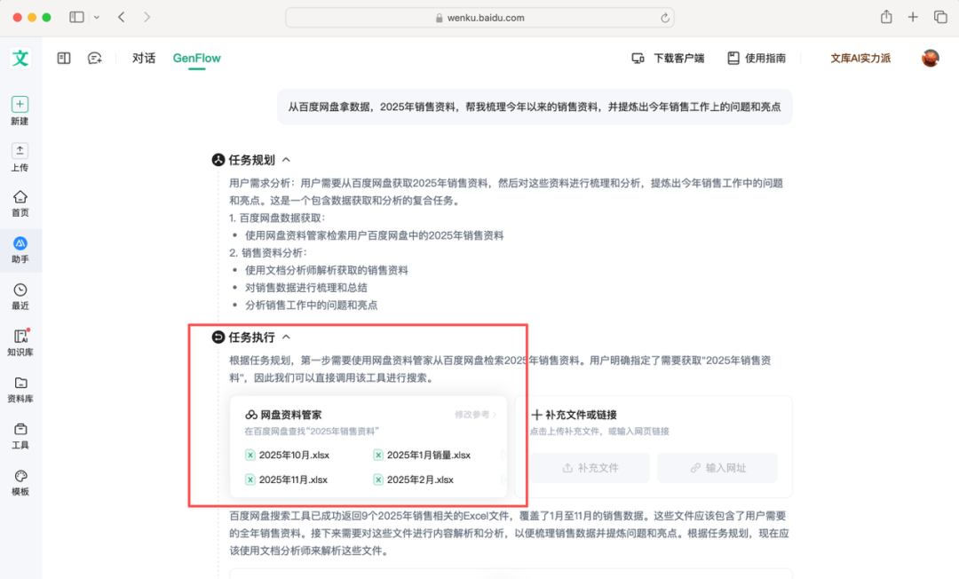This screenshot has height=579, width=959.
Task: Select 助手 assistant in the sidebar
Action: [x=20, y=250]
